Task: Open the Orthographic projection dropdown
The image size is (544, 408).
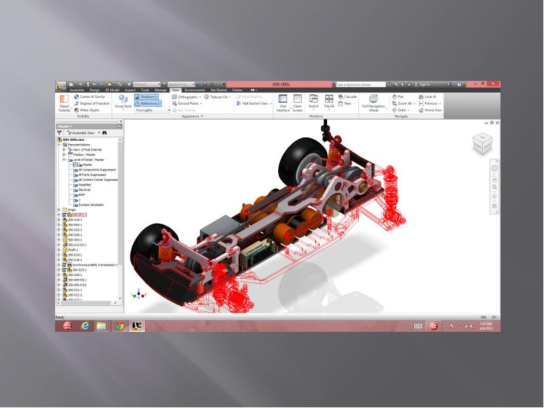Action: point(190,97)
